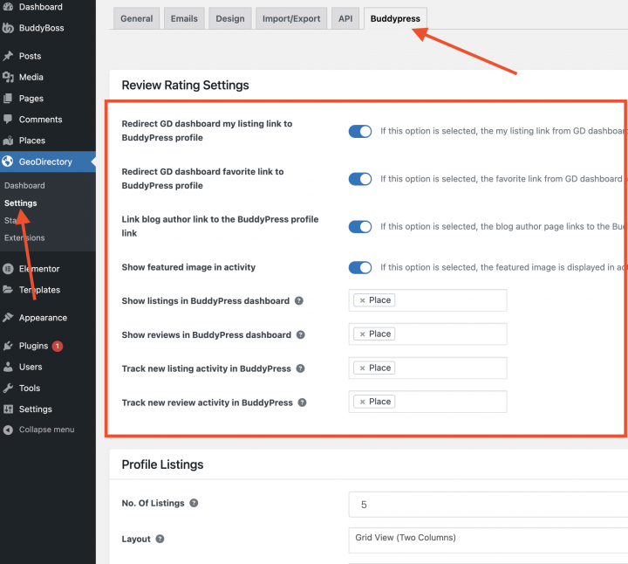The height and width of the screenshot is (564, 628).
Task: Open the Layout Grid View dropdown
Action: [x=488, y=538]
